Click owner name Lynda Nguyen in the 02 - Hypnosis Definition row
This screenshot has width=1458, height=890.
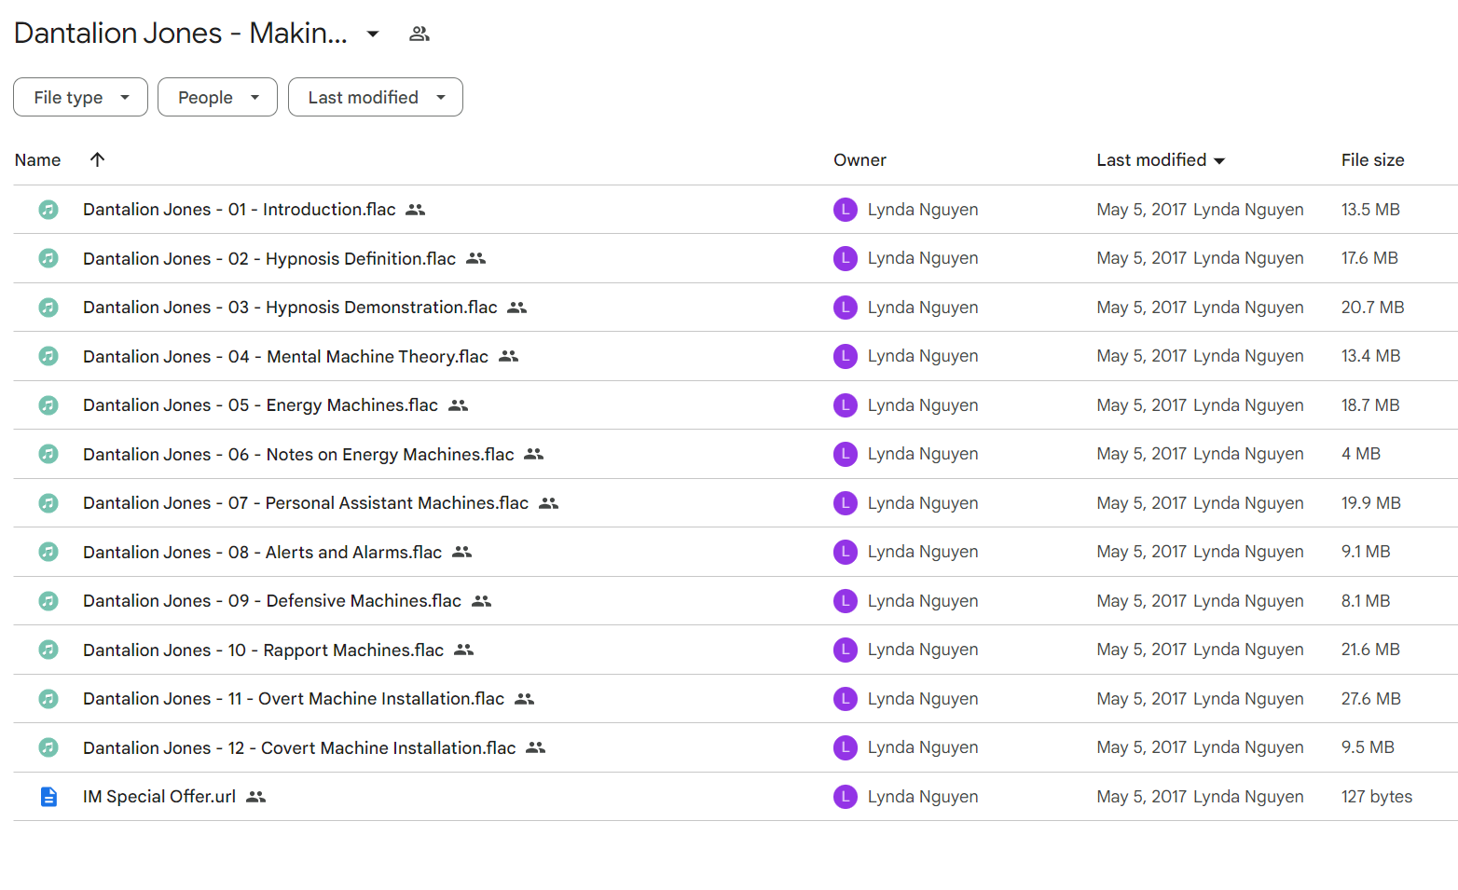coord(923,258)
